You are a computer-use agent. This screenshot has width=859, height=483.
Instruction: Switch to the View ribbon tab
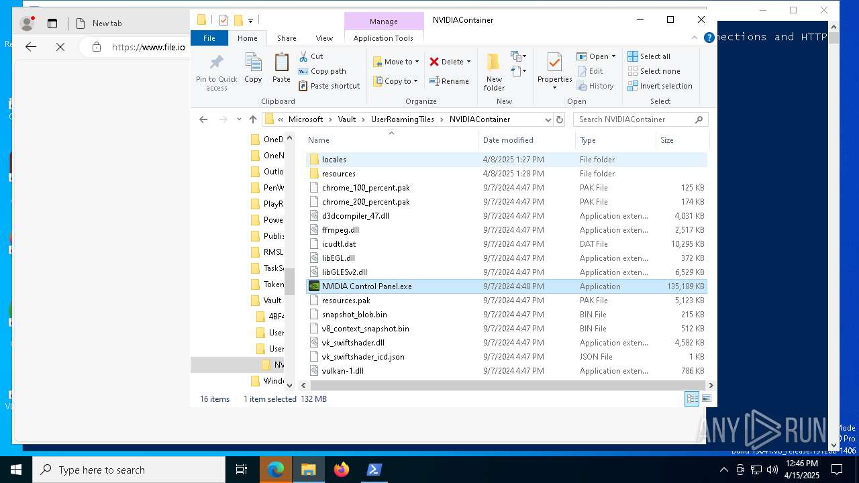tap(324, 38)
